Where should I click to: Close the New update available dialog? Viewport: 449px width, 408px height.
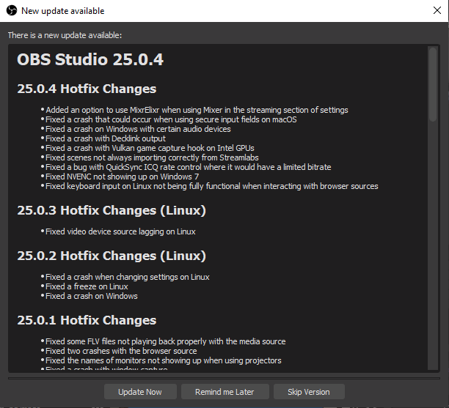click(437, 10)
